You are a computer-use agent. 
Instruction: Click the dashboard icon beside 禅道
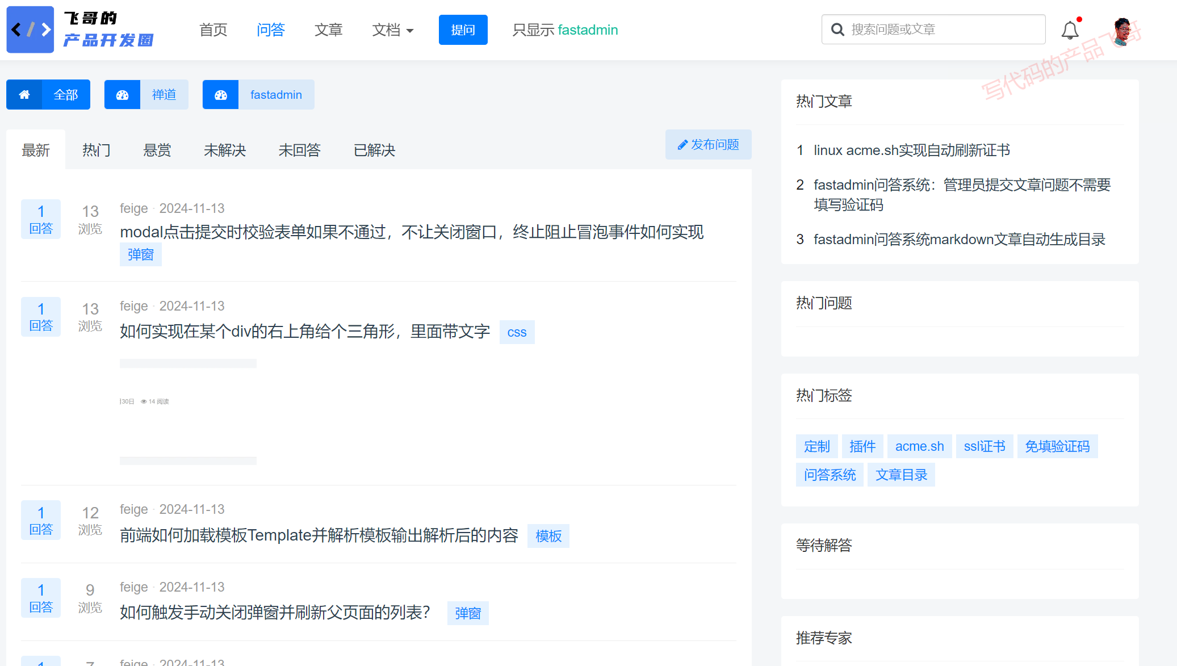point(122,95)
